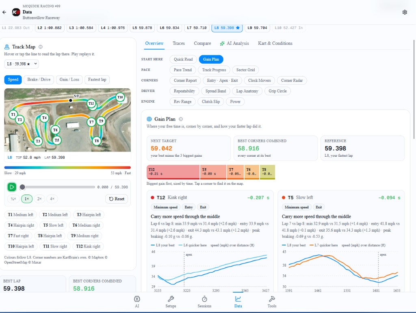Click the T12 -0.21 s gain bar
Screen dimensions: 416x313
click(x=173, y=172)
